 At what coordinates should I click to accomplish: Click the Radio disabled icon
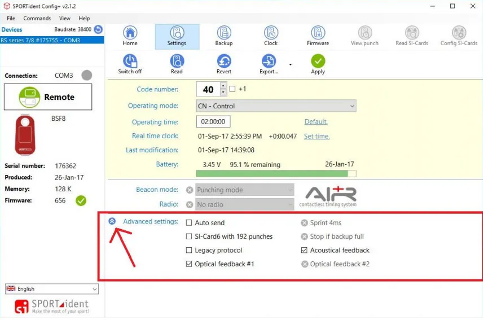point(190,205)
